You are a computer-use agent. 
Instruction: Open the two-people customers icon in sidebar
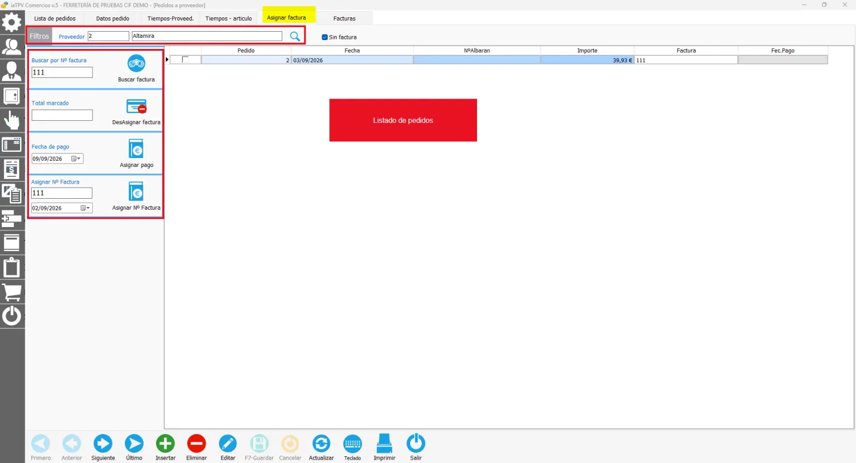tap(12, 47)
